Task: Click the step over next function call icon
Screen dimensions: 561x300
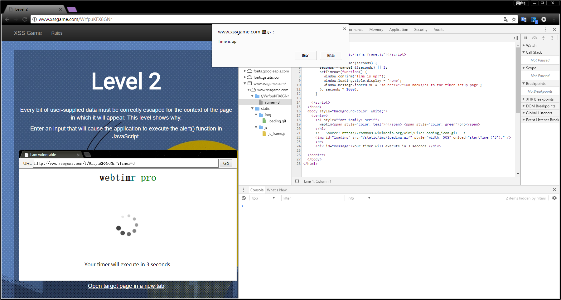Action: 535,38
